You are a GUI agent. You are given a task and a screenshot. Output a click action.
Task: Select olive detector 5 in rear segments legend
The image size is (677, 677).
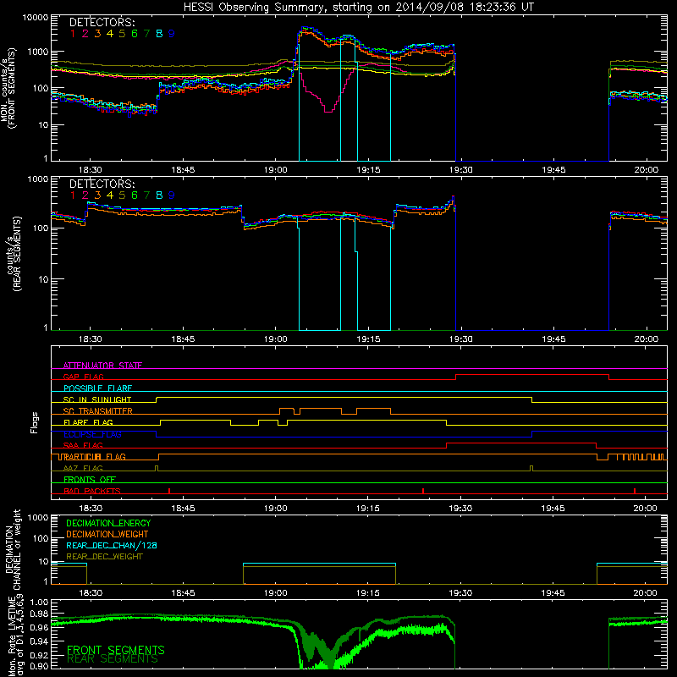(x=122, y=195)
